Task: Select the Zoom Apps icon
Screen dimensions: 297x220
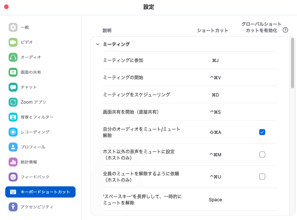Action: pyautogui.click(x=13, y=102)
